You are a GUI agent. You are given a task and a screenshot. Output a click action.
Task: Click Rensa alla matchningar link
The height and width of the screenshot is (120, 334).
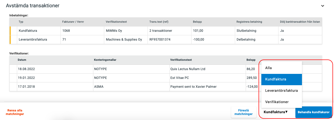click(15, 112)
